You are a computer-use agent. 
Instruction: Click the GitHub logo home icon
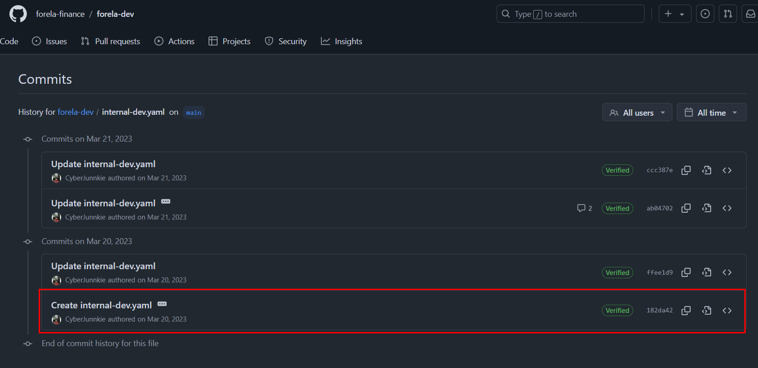(18, 14)
